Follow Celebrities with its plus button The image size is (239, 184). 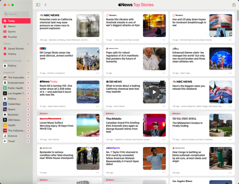pyautogui.click(x=28, y=104)
